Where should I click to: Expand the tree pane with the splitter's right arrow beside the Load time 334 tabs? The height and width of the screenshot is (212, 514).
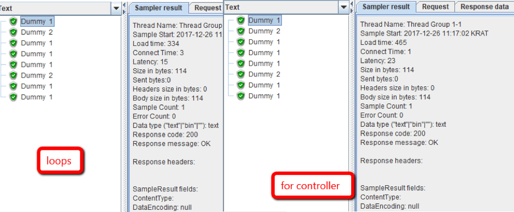124,12
